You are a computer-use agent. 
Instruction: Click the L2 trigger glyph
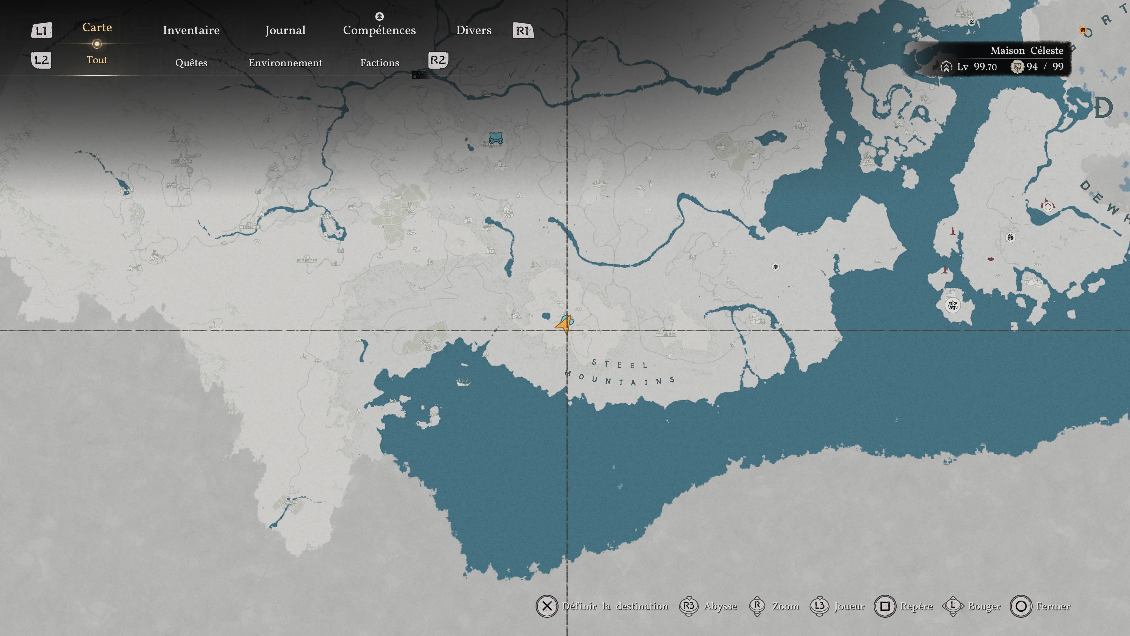pyautogui.click(x=41, y=60)
